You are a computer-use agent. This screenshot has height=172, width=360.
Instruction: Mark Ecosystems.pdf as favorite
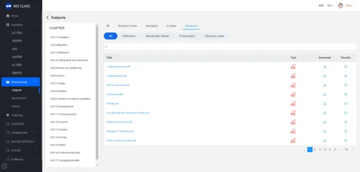coord(346,94)
